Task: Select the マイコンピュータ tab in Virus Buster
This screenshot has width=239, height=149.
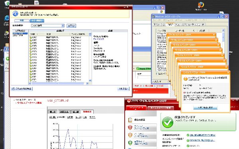Action: (x=136, y=108)
